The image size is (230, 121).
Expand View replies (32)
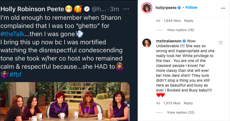coord(180,112)
